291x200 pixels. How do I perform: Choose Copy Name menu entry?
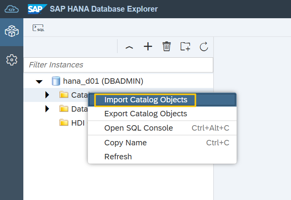point(162,143)
